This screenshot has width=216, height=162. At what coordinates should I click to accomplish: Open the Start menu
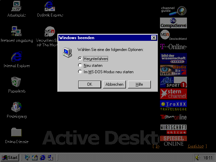coord(9,158)
